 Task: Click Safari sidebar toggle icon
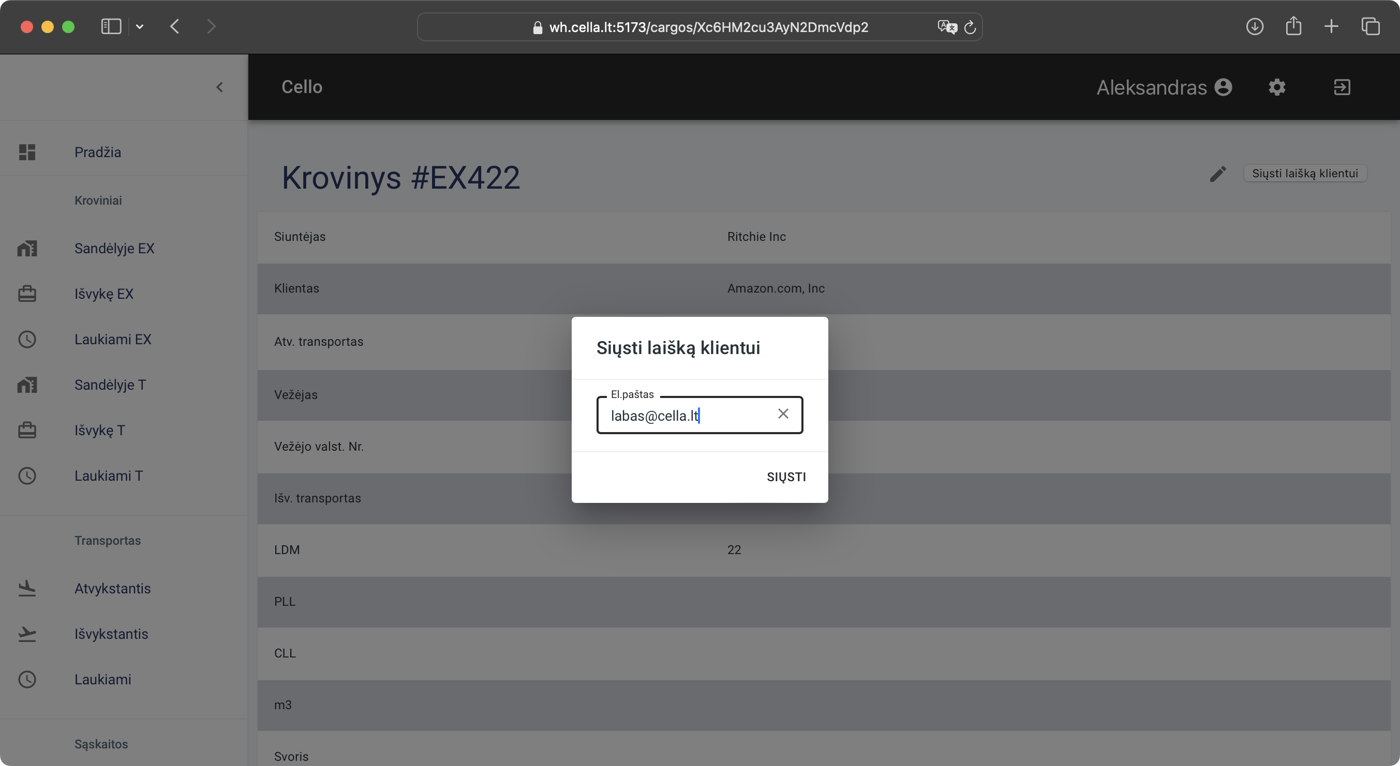[x=111, y=26]
